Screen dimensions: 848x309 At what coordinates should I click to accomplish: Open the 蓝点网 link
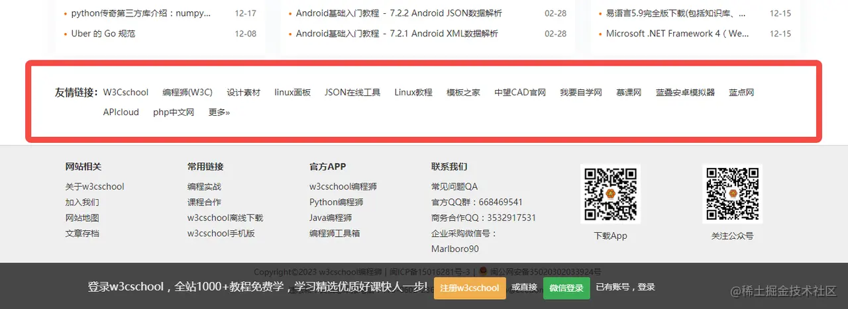(x=741, y=93)
